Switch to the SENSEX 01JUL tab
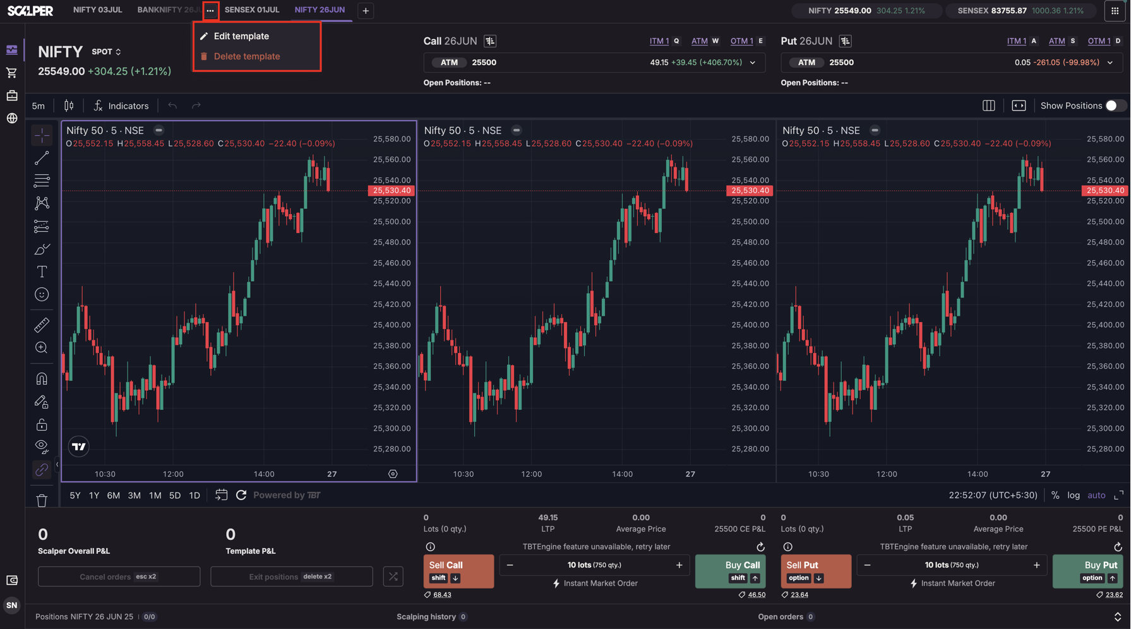The height and width of the screenshot is (629, 1131). pos(252,10)
